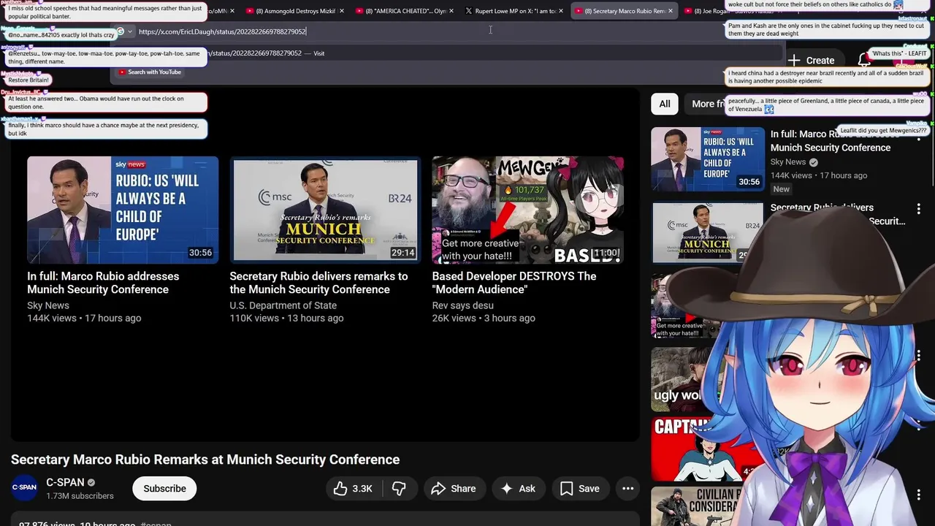Play the MSC Munich Security Conference endscreen thumbnail
The width and height of the screenshot is (935, 526).
325,210
